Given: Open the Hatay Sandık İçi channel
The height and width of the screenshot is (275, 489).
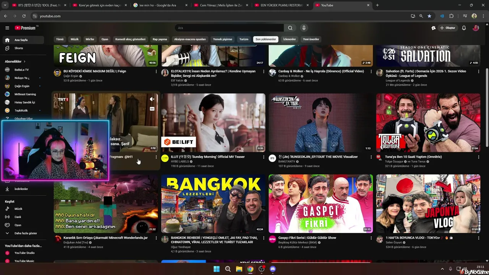Looking at the screenshot, I should point(24,102).
